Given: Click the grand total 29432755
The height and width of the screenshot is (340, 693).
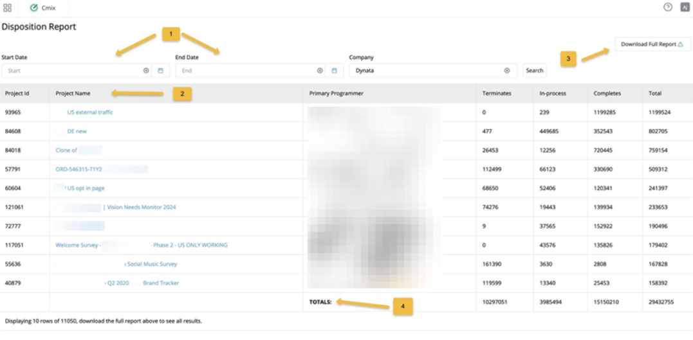Looking at the screenshot, I should (661, 302).
